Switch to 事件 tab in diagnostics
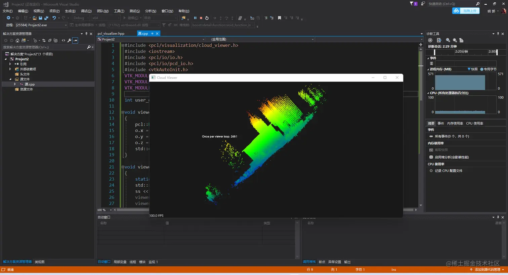The height and width of the screenshot is (275, 508). pos(441,123)
